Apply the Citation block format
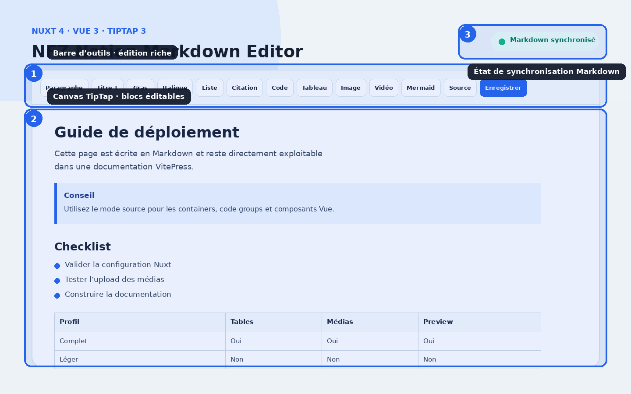Screen dimensions: 631x394 [x=245, y=88]
